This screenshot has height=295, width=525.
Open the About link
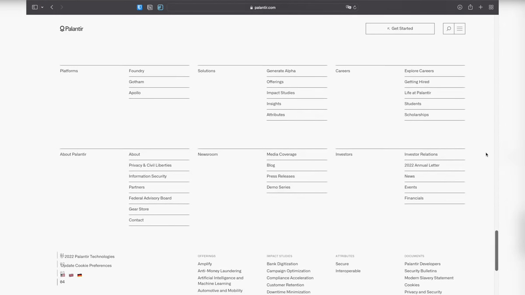coord(134,154)
